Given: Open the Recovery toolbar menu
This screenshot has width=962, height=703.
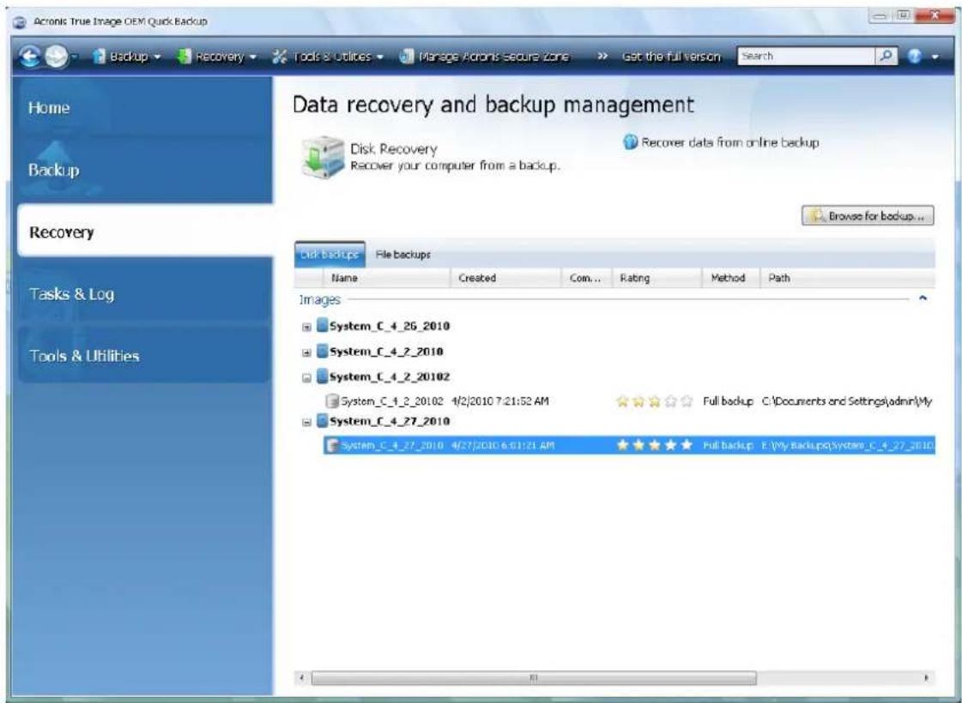Looking at the screenshot, I should [216, 57].
